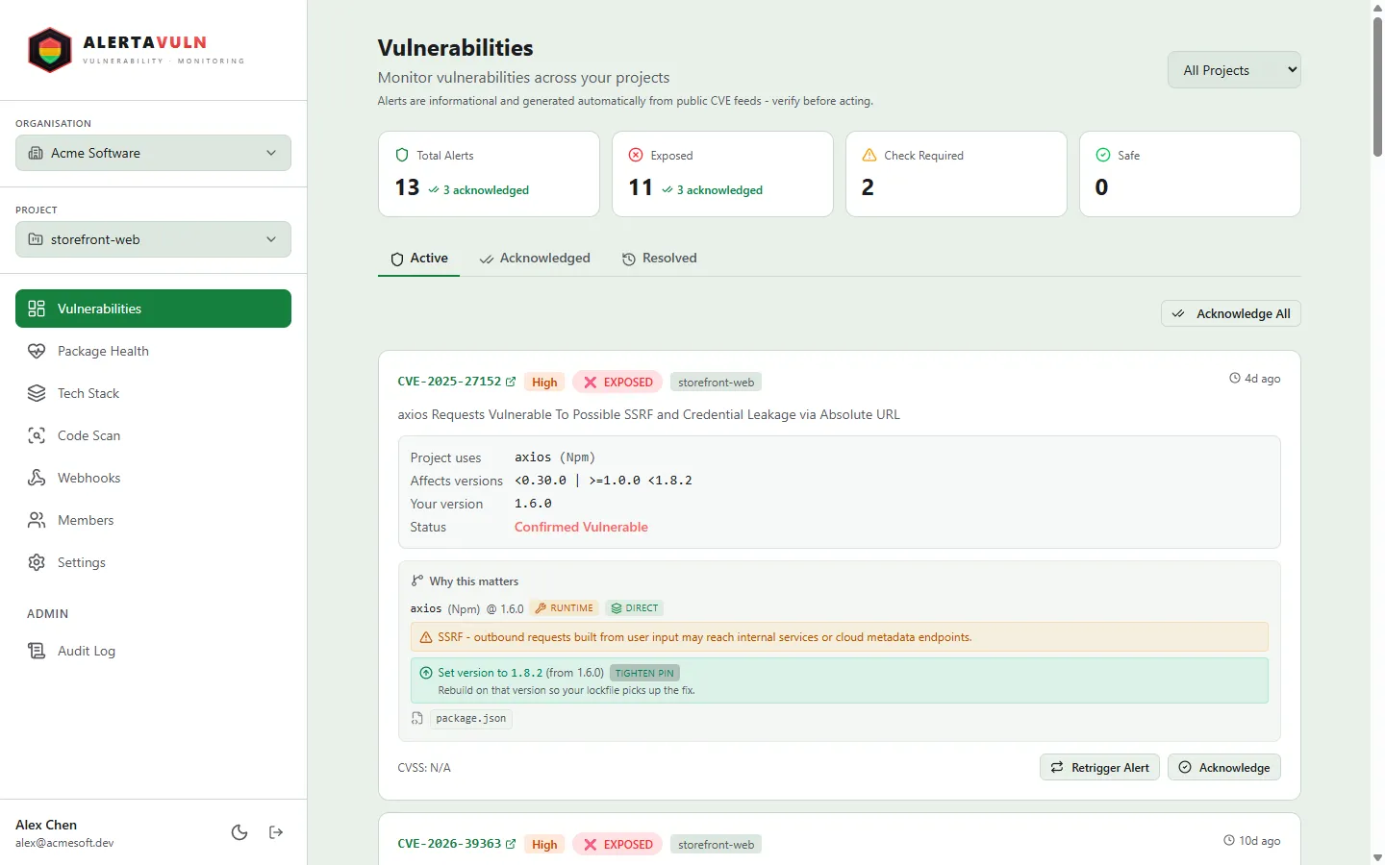Open the All Projects filter dropdown

point(1234,70)
